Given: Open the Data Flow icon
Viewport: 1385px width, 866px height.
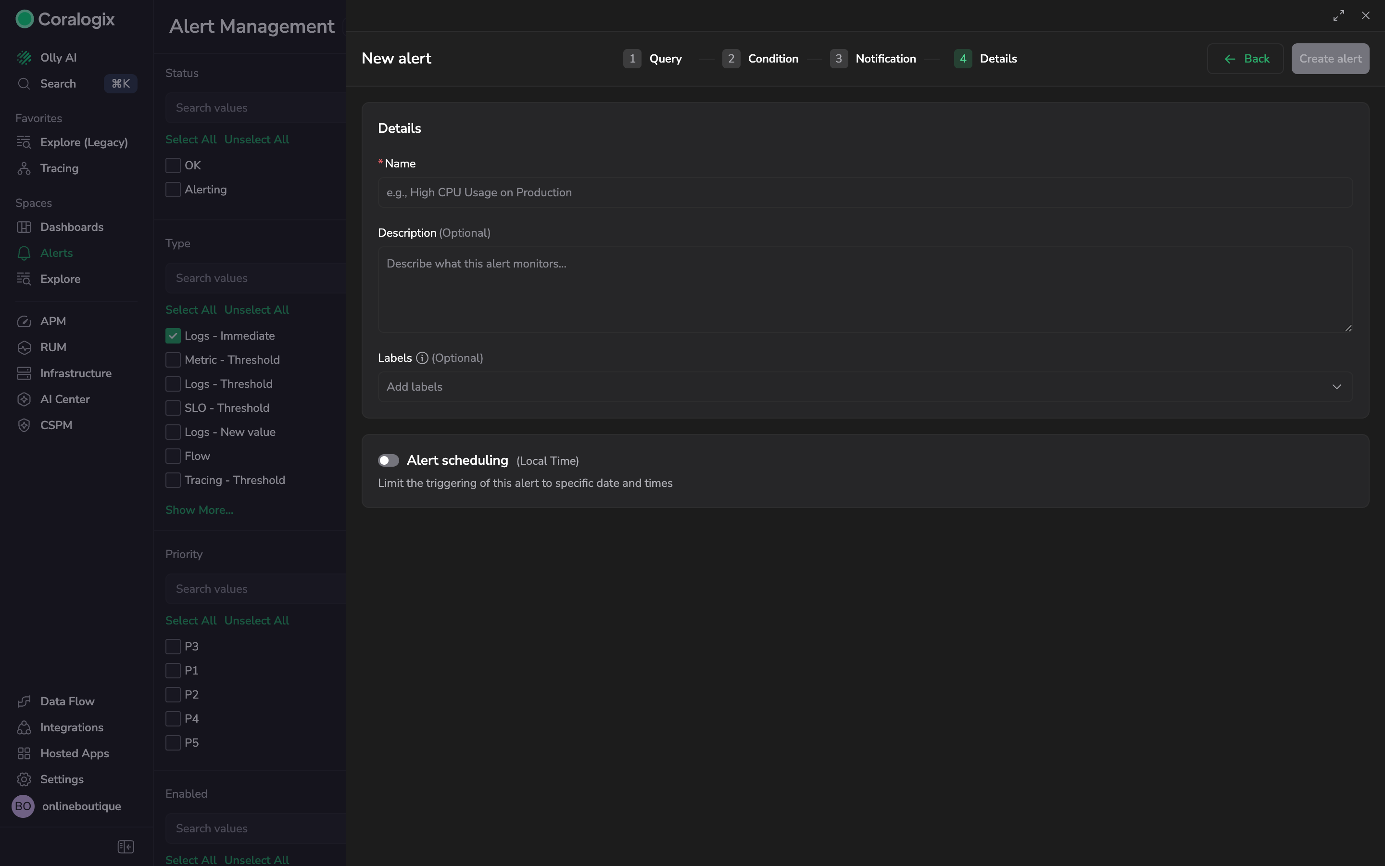Looking at the screenshot, I should pos(24,701).
